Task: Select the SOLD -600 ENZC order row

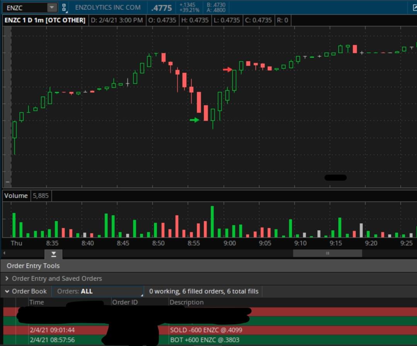Action: point(210,330)
